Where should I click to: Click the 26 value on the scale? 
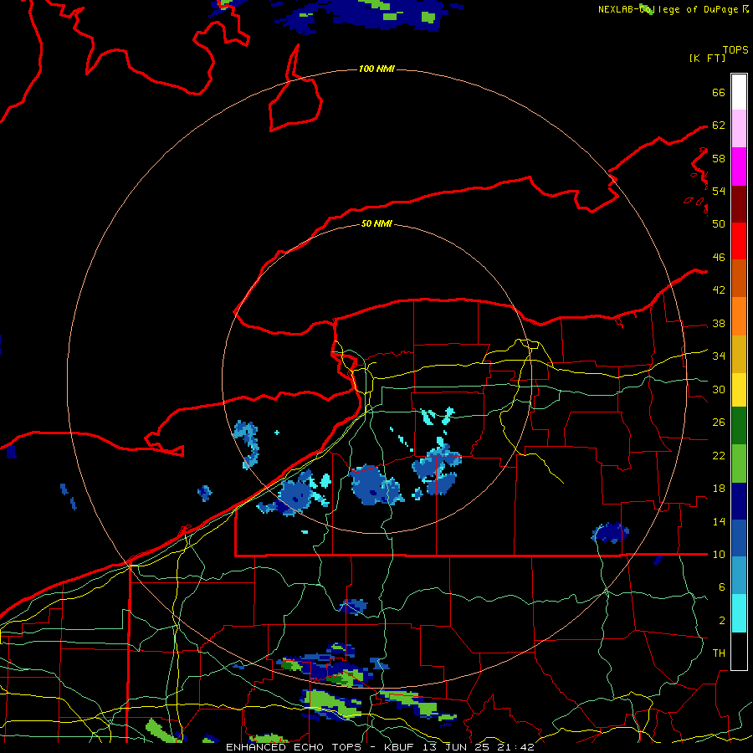pyautogui.click(x=719, y=423)
